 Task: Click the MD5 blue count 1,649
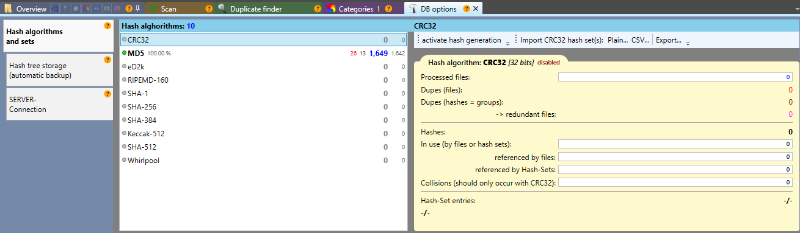pyautogui.click(x=379, y=54)
